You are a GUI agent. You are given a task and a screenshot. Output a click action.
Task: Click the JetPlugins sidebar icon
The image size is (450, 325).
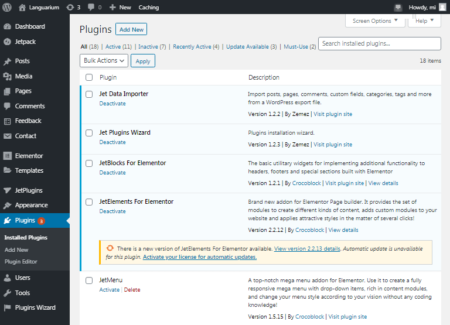pyautogui.click(x=8, y=190)
